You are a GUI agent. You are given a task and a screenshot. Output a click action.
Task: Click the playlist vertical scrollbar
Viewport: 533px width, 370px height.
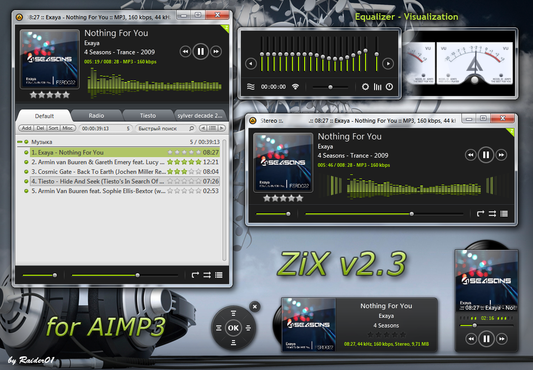pyautogui.click(x=224, y=200)
